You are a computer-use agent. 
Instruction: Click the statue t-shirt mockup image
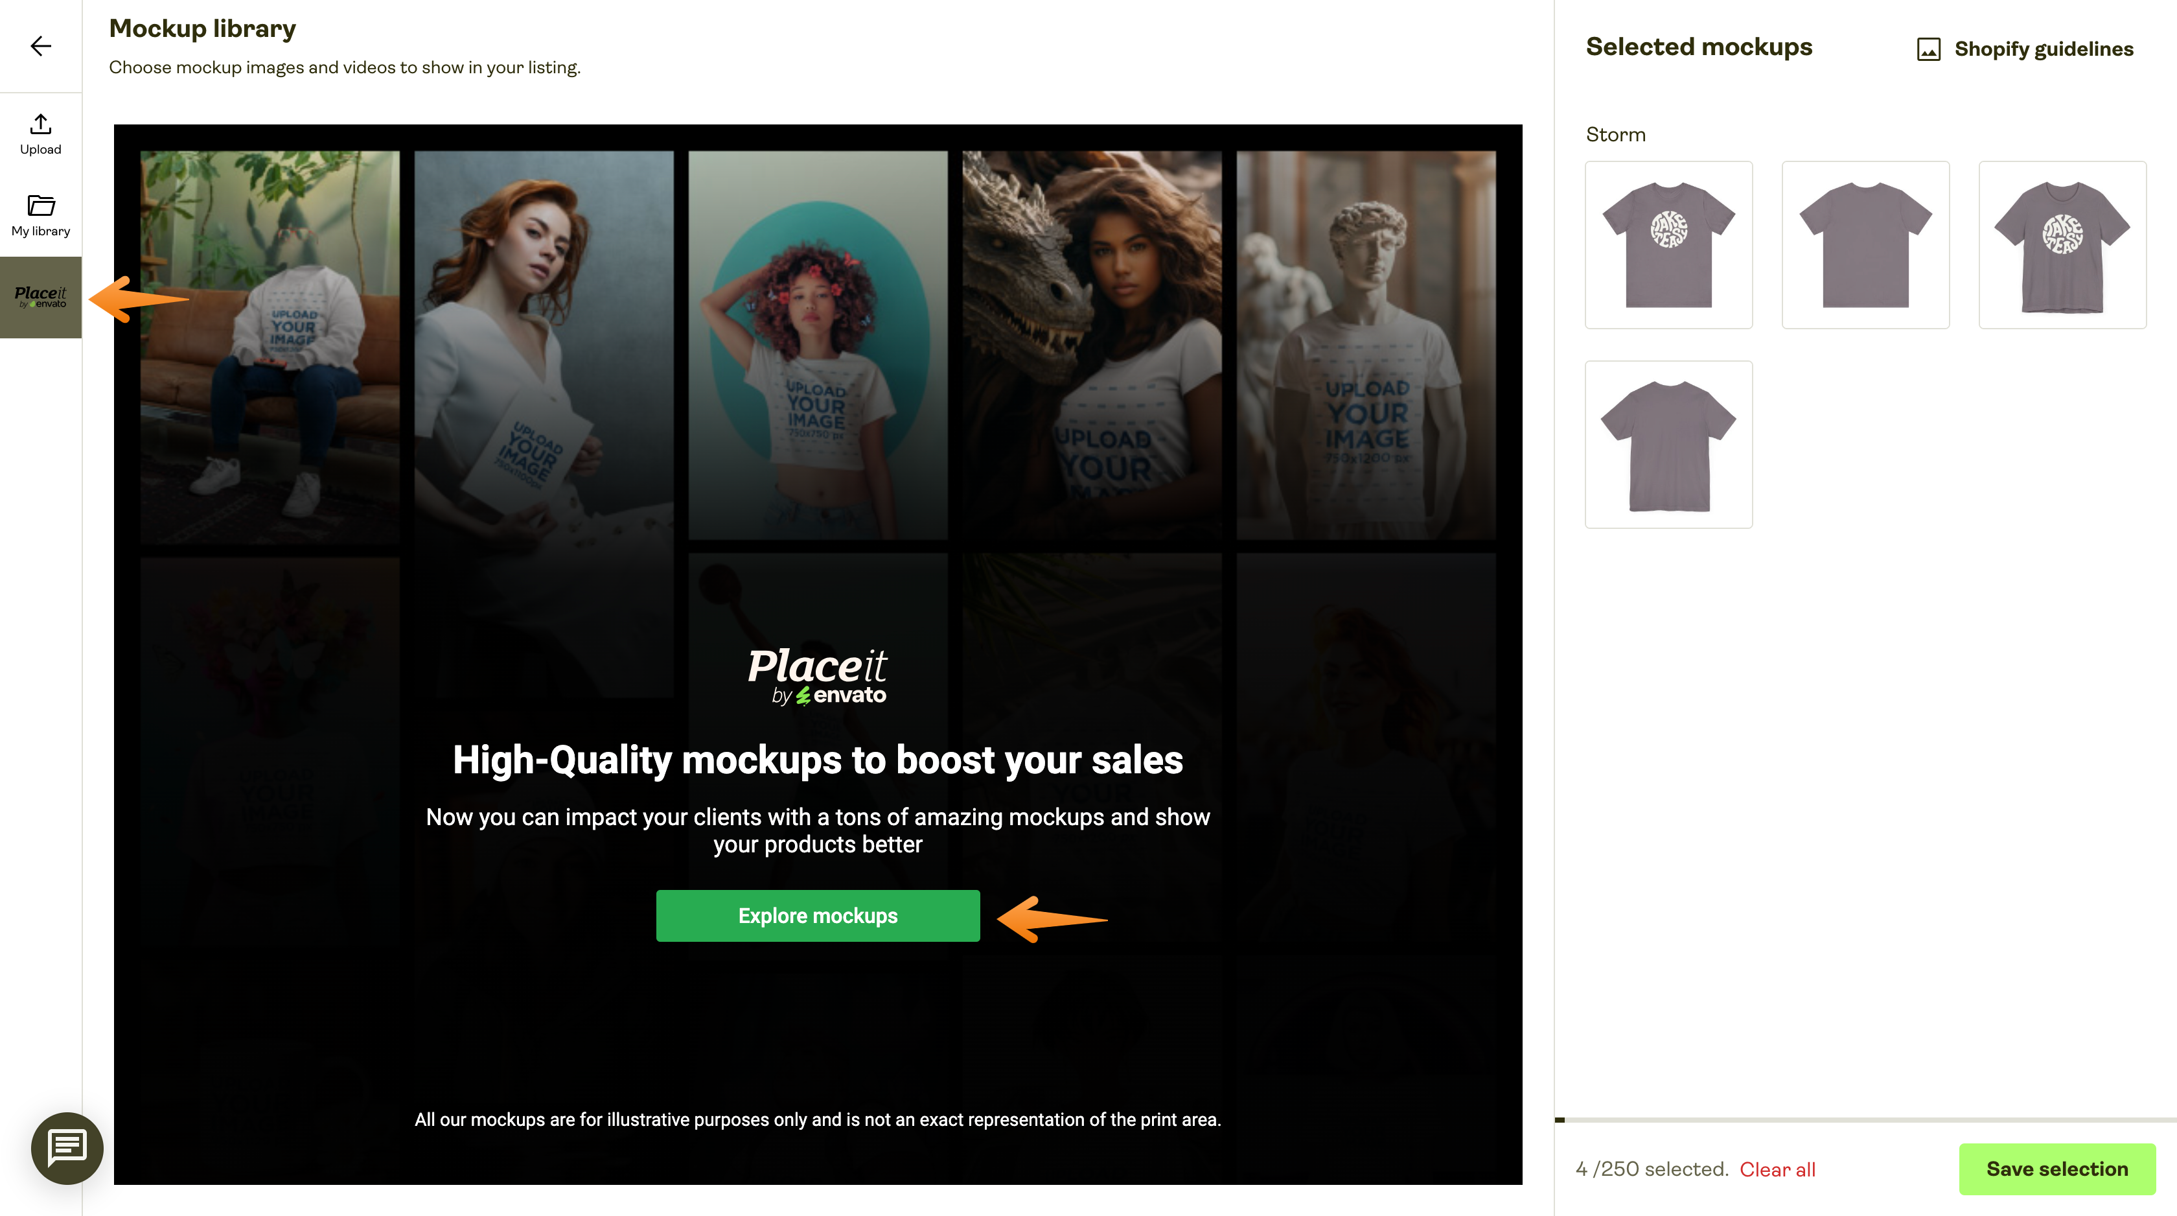1366,345
